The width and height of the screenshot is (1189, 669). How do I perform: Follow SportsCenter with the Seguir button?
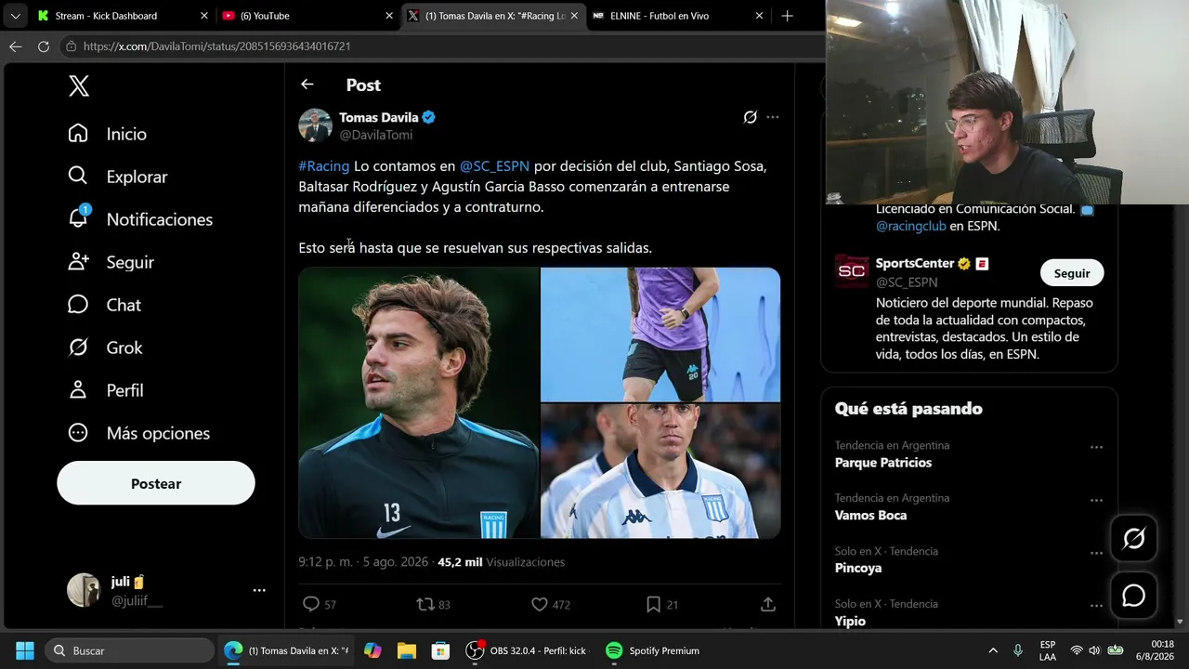click(1072, 273)
